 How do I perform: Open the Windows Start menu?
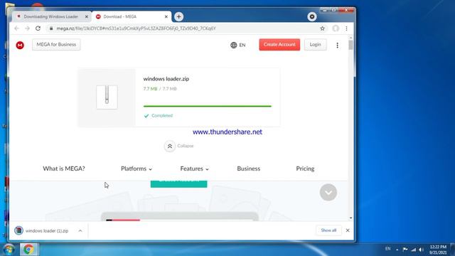tap(9, 250)
